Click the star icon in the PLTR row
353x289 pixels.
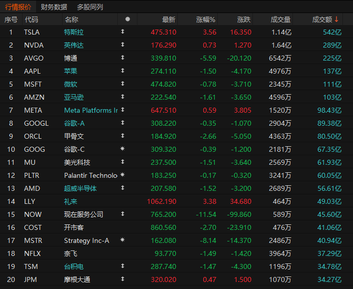123,175
